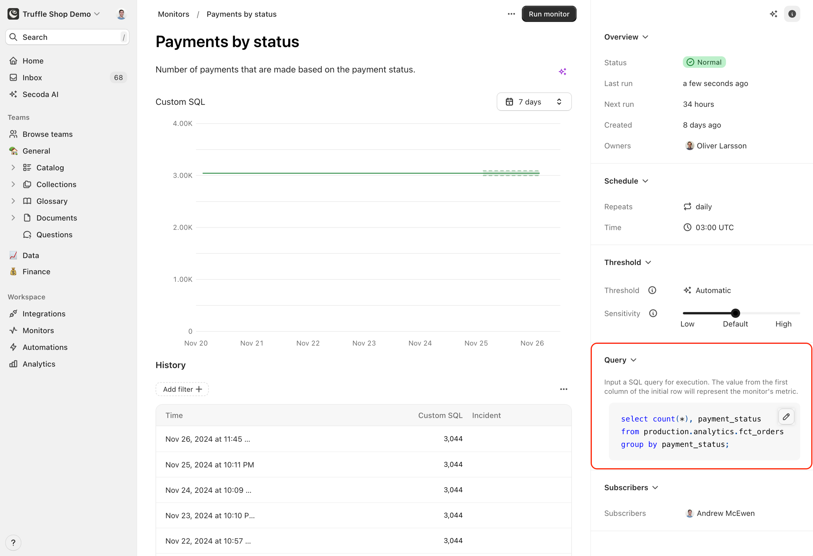Click the Sensitivity info icon
Image resolution: width=813 pixels, height=556 pixels.
tap(653, 313)
